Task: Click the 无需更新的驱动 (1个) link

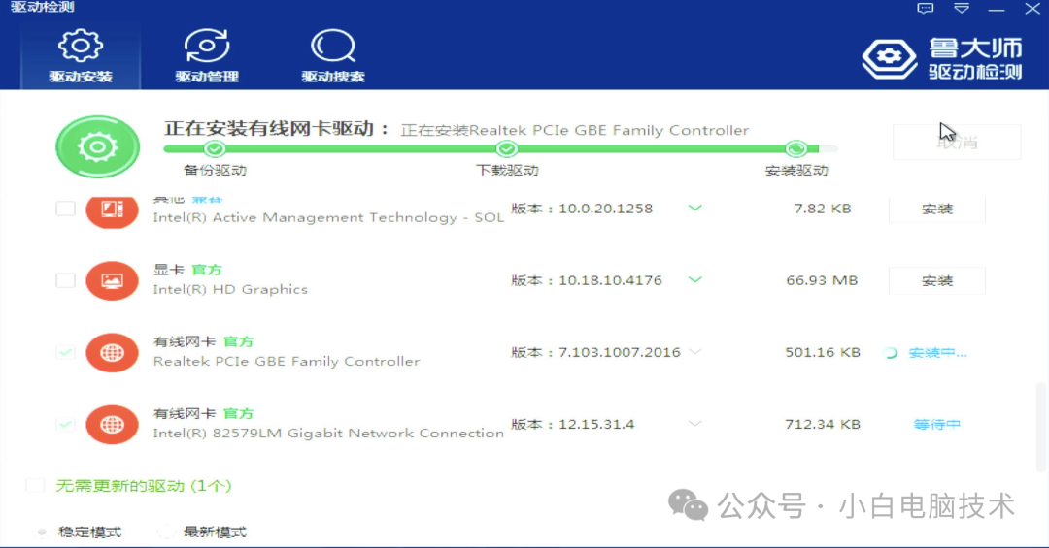Action: point(143,486)
